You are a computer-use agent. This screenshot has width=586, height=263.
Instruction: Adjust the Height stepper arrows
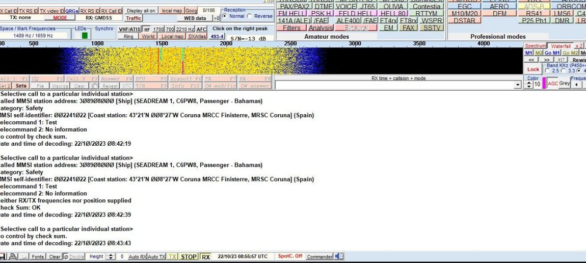coord(110,257)
